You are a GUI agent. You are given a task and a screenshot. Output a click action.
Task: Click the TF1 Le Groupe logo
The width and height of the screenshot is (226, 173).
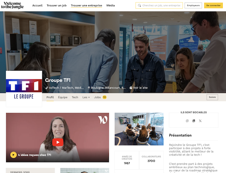[24, 89]
